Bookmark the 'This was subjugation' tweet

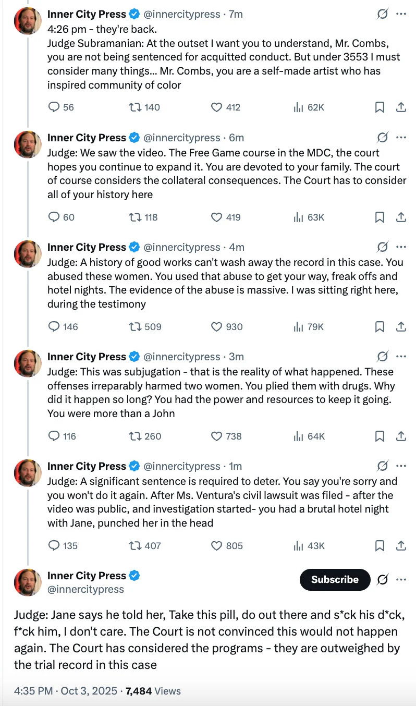point(380,436)
